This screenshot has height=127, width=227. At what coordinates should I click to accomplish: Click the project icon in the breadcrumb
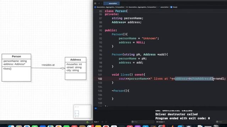click(95, 7)
